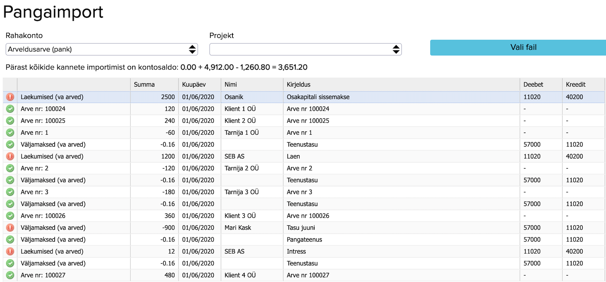Click red warning icon on the Intress row

pos(10,252)
